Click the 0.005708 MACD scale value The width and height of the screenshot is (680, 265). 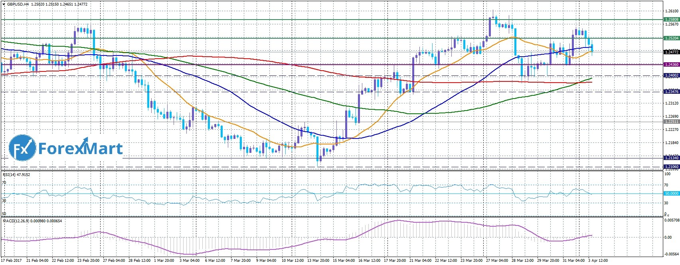(x=671, y=220)
